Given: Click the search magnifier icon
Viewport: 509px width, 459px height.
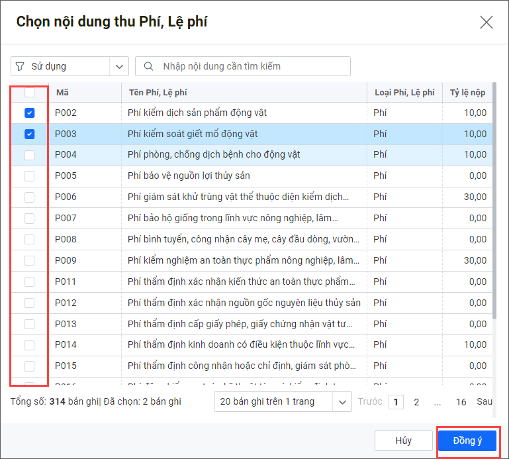Looking at the screenshot, I should coord(150,66).
